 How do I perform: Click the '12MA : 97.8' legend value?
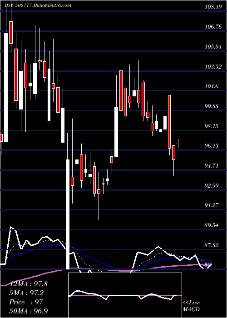click(28, 284)
